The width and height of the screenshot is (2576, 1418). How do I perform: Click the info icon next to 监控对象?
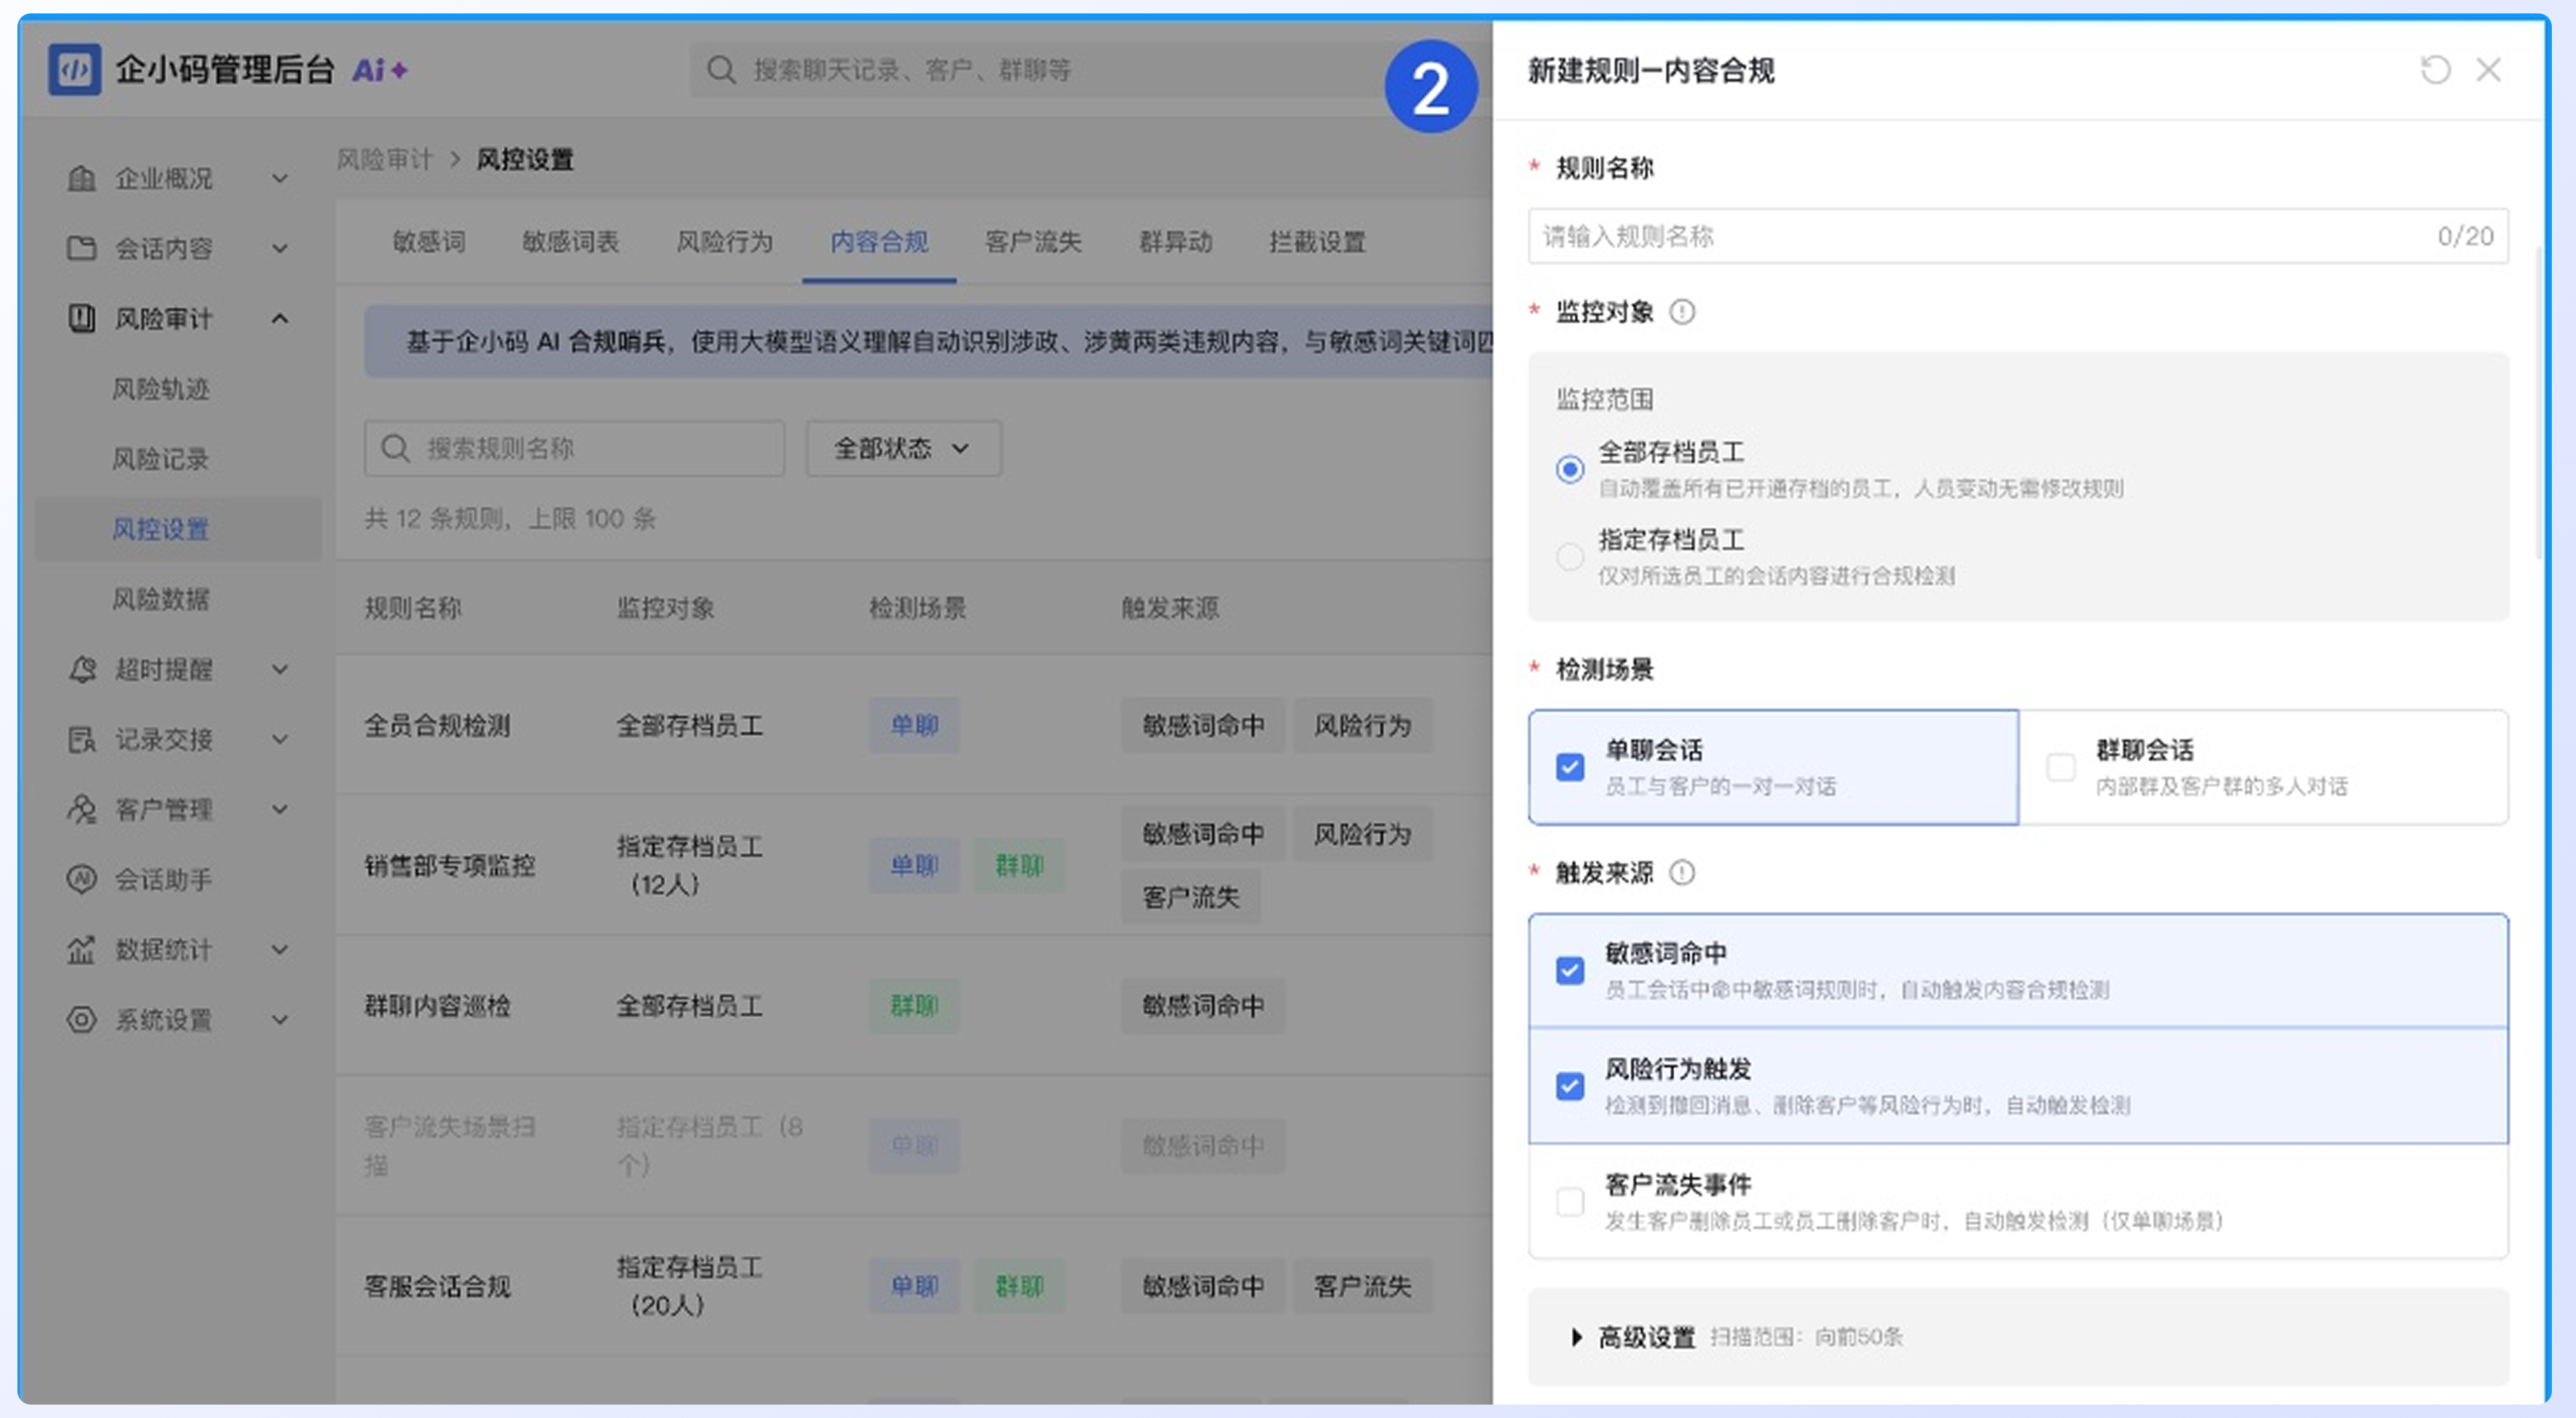click(1682, 312)
